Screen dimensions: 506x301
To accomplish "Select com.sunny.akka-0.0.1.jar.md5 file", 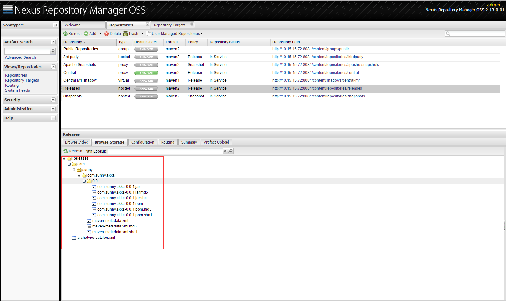I will [x=123, y=192].
